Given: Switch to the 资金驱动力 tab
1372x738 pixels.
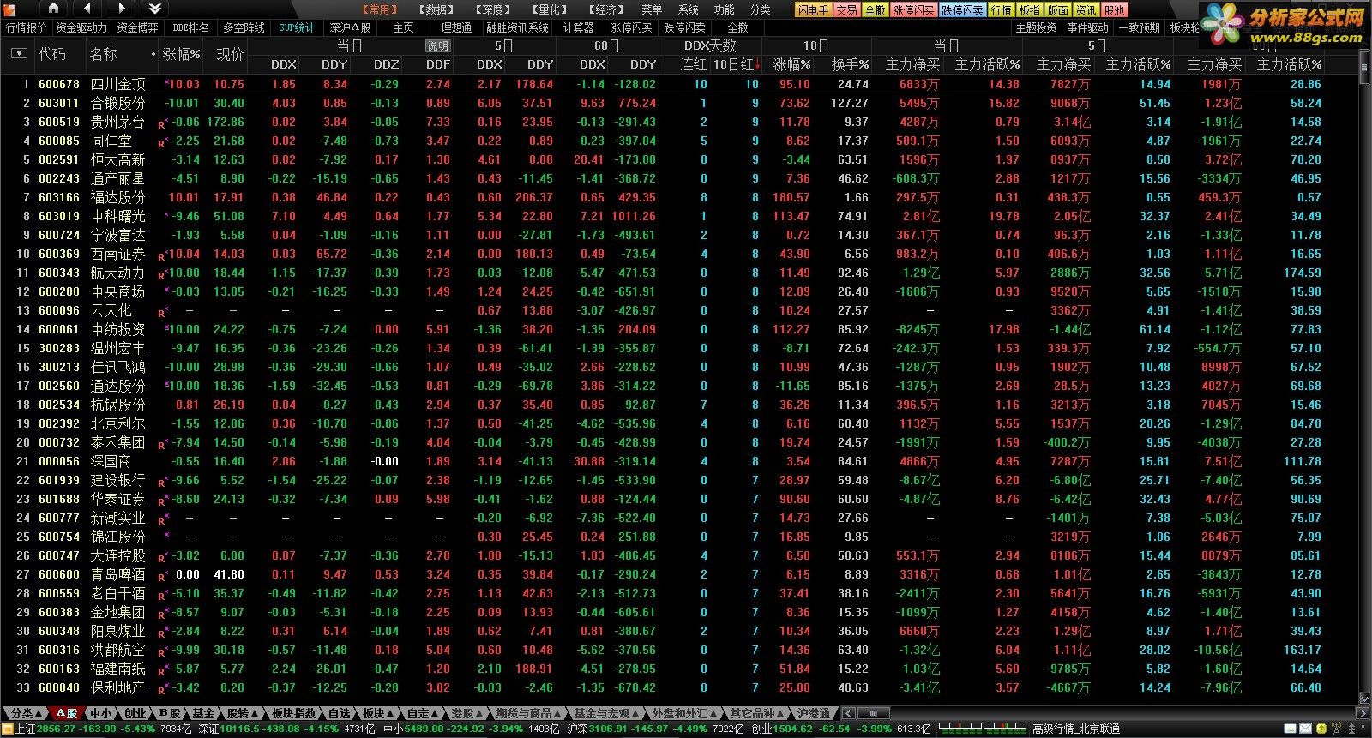Looking at the screenshot, I should coord(81,27).
